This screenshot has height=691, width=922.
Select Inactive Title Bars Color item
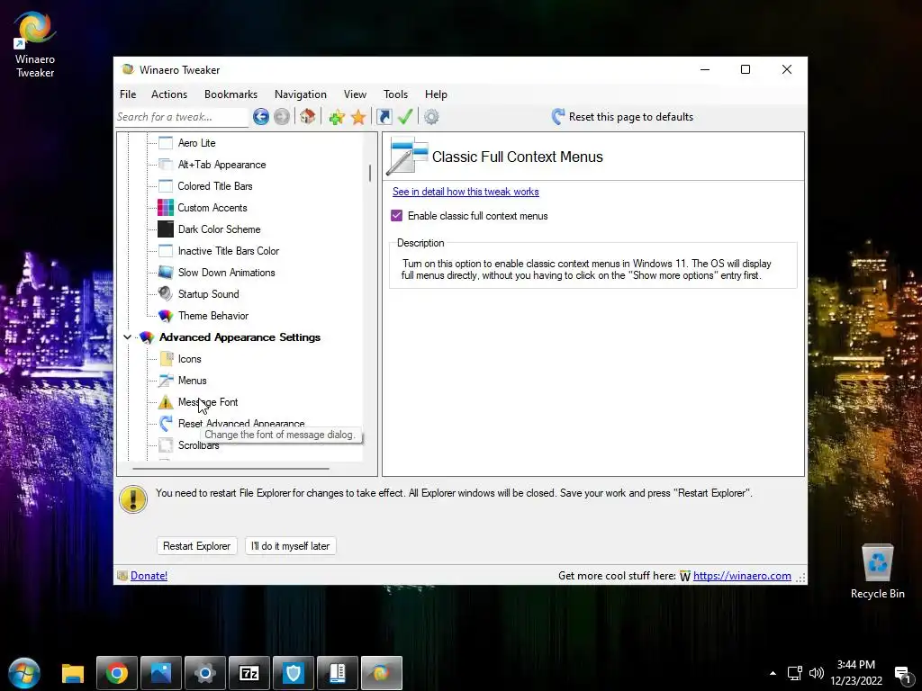pos(229,251)
